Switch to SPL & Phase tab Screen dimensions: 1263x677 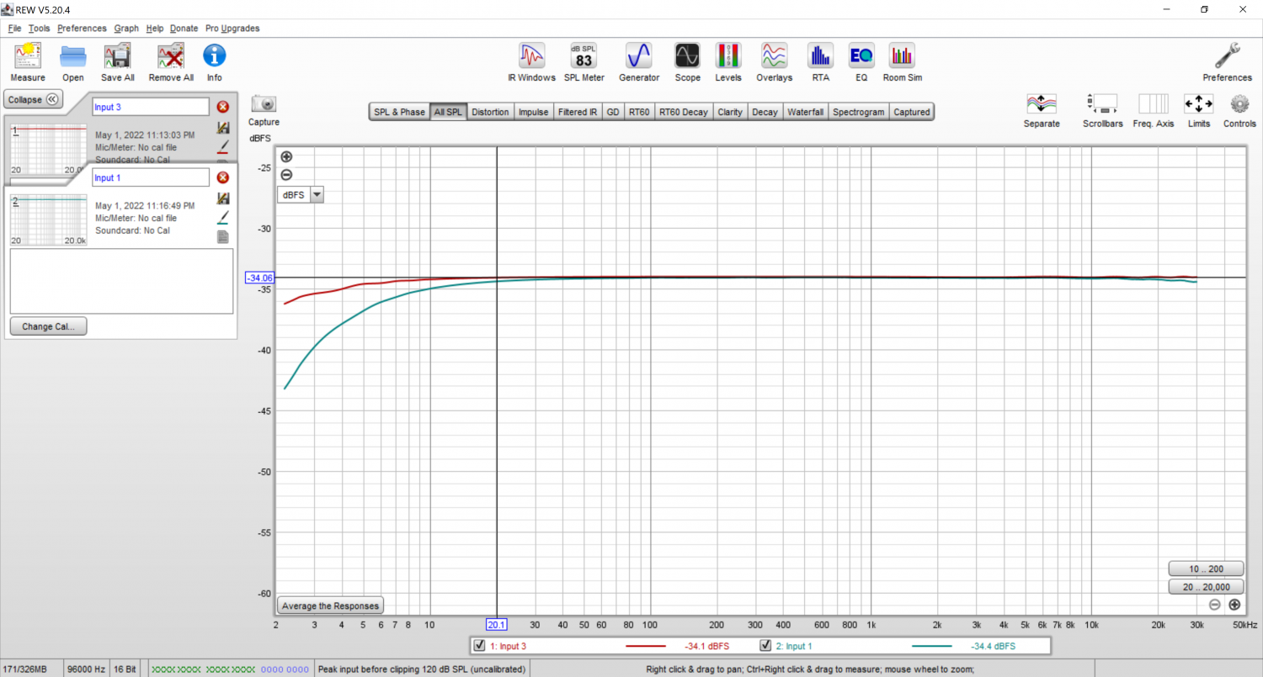point(399,112)
